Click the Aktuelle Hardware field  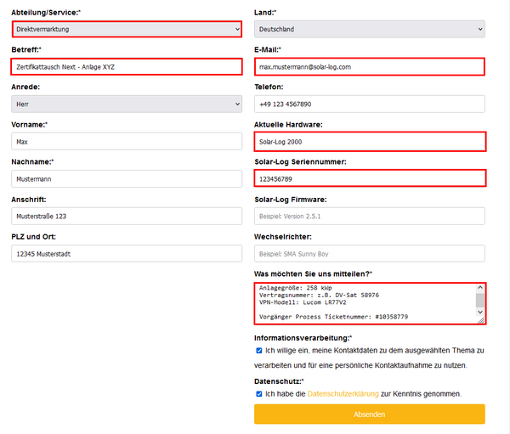point(370,142)
